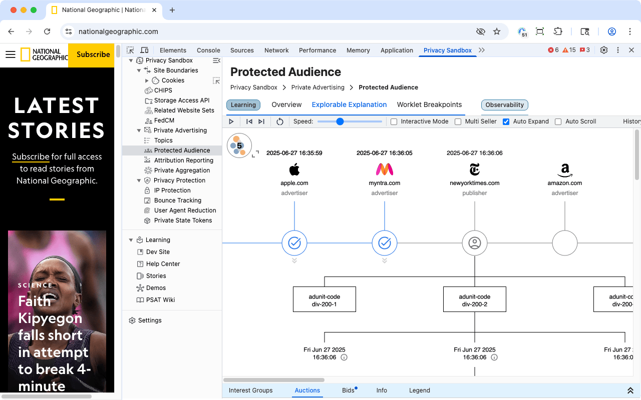
Task: Open the device toolbar toggle icon
Action: pyautogui.click(x=145, y=50)
